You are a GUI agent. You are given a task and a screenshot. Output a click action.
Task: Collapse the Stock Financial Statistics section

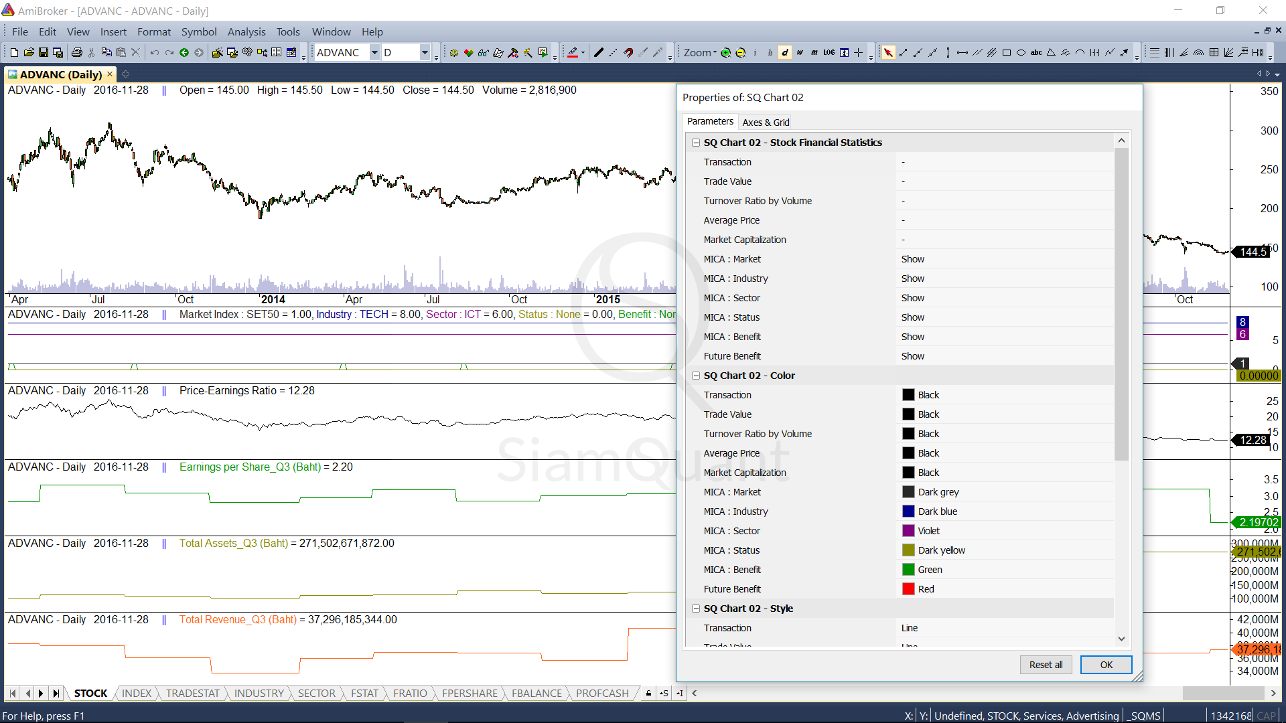(696, 143)
